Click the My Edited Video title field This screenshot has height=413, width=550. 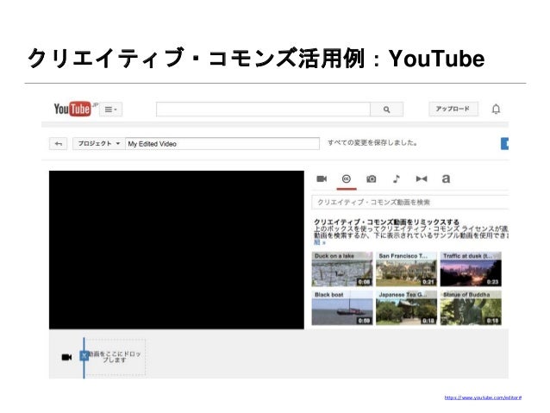pyautogui.click(x=222, y=143)
